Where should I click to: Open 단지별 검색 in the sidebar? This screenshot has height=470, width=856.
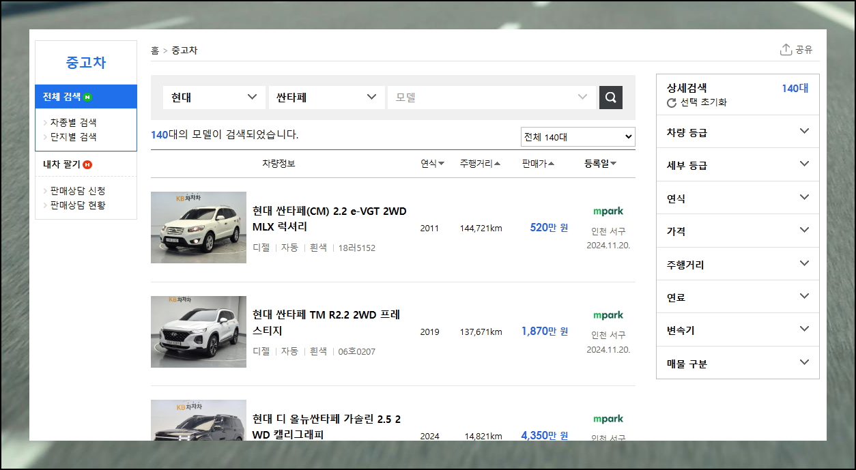(x=73, y=136)
